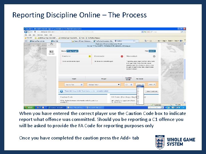The width and height of the screenshot is (206, 154).
Task: Click the search magnifier button in Internet Explorer
Action: point(182,32)
